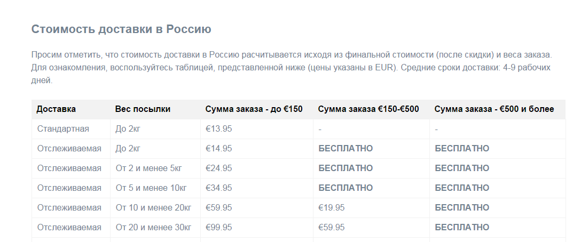The height and width of the screenshot is (242, 573).
Task: Click the Сумма заказа - до €150 header
Action: [x=254, y=109]
